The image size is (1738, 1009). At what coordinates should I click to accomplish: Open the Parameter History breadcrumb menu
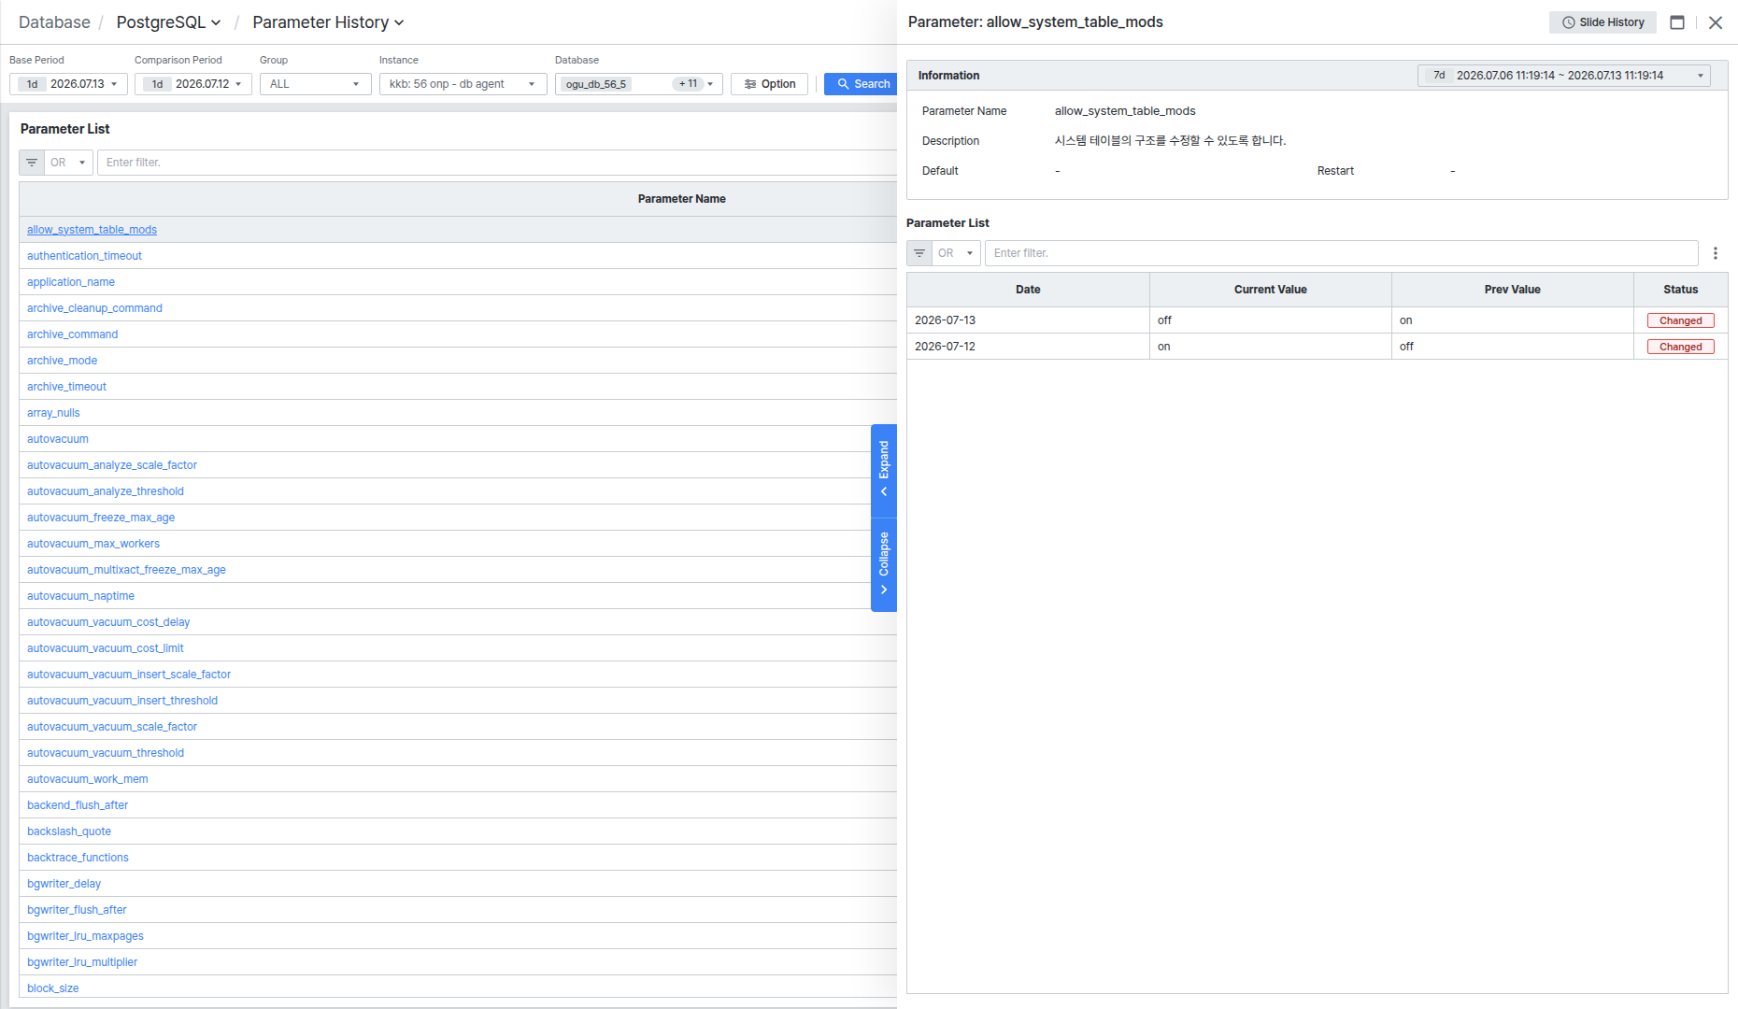coord(328,22)
